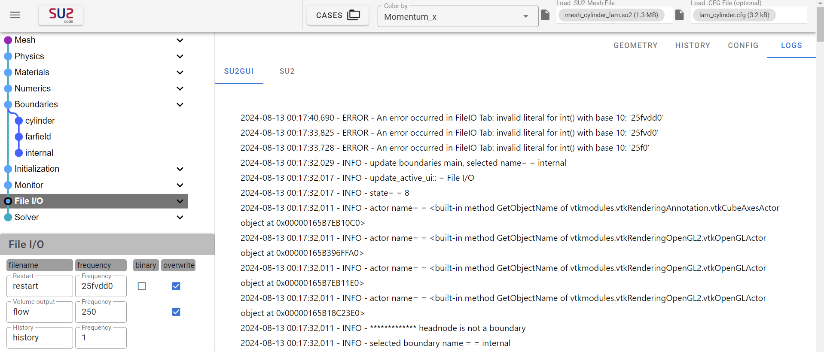
Task: Expand the File I/O section chevron
Action: pyautogui.click(x=180, y=201)
